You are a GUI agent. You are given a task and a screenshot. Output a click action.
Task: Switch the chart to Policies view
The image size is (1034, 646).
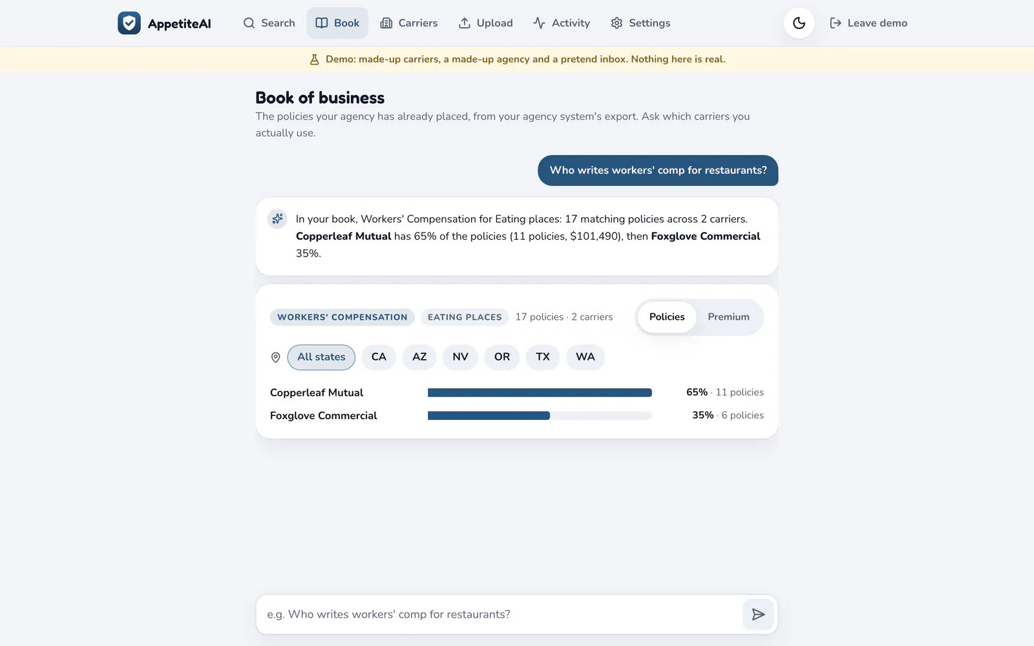pyautogui.click(x=667, y=317)
